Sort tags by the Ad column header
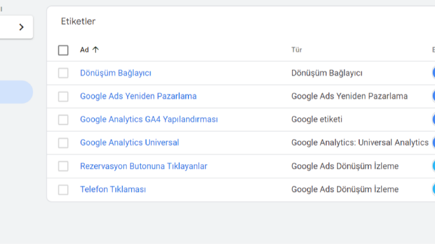 click(84, 50)
